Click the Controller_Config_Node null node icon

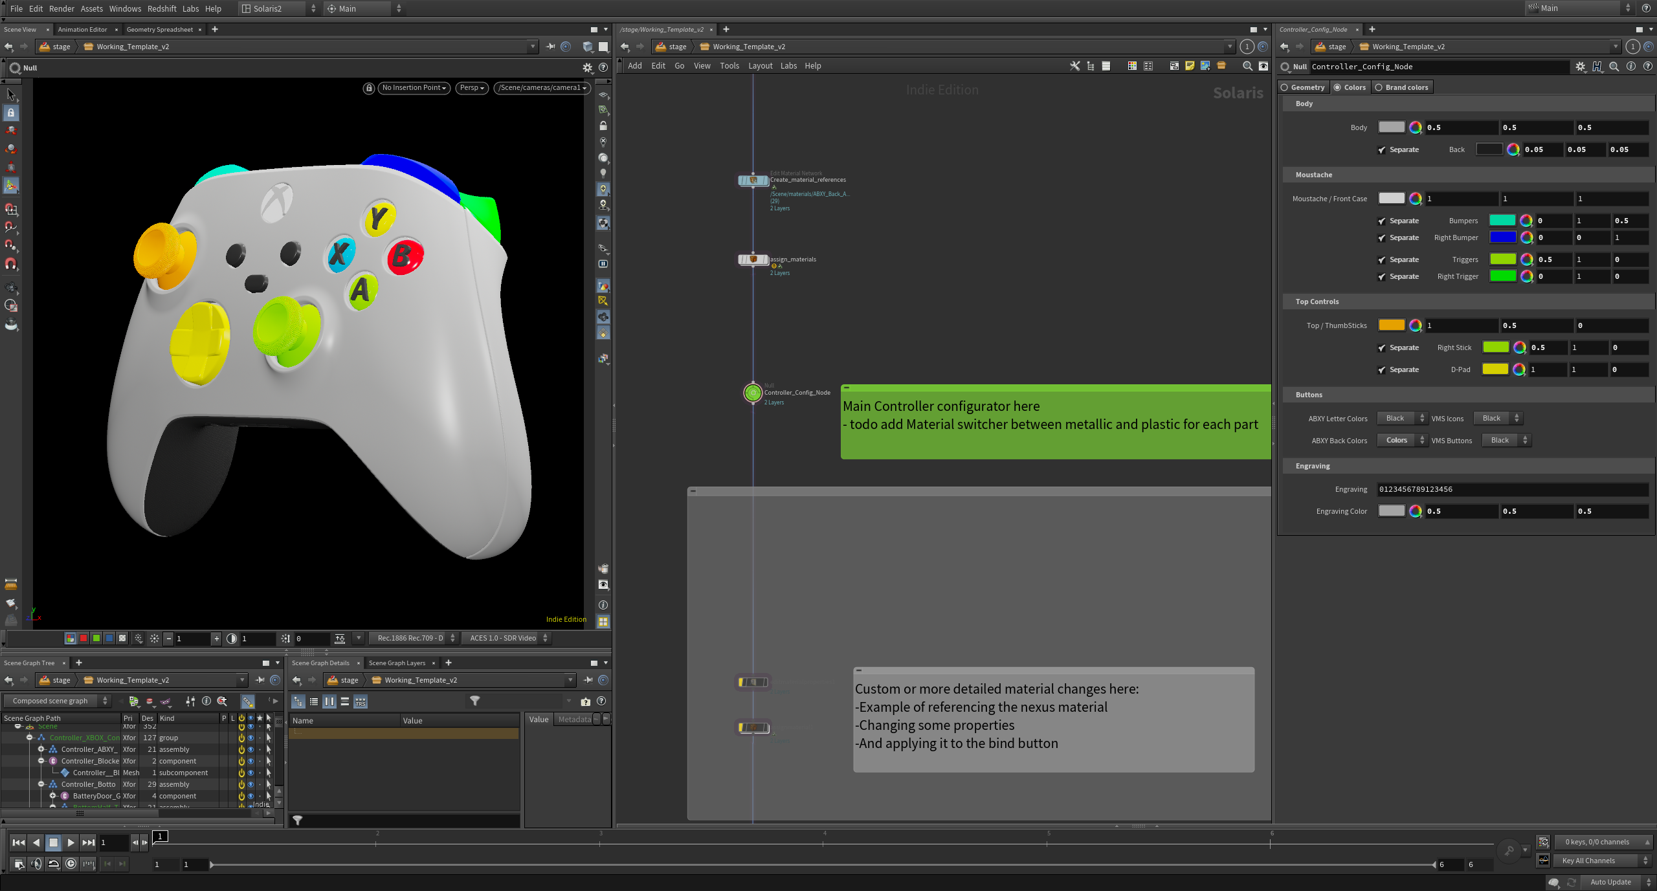[753, 393]
